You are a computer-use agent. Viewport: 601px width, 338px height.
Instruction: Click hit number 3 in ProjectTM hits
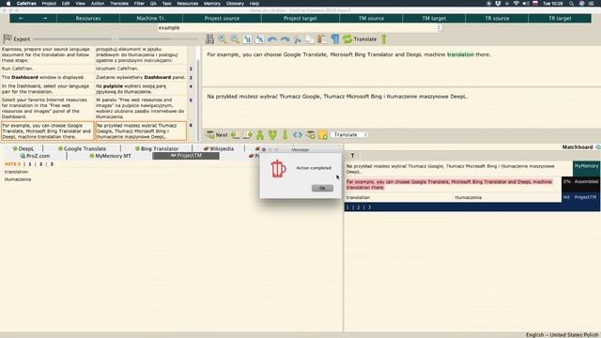[52, 164]
